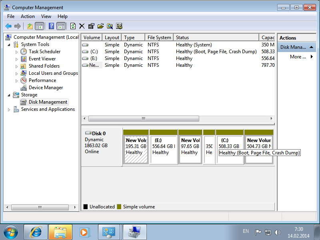The image size is (320, 240).
Task: Select Performance in the tree
Action: pos(42,80)
